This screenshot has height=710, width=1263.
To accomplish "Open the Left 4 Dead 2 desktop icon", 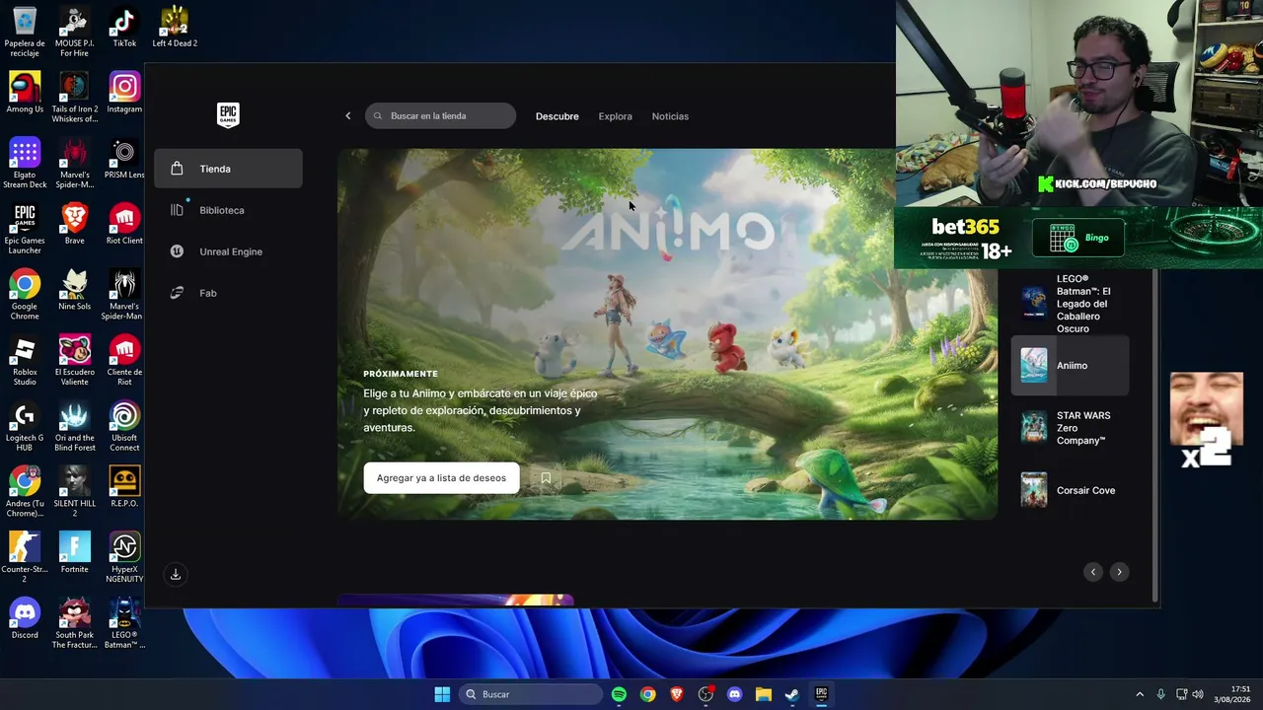I will click(175, 28).
